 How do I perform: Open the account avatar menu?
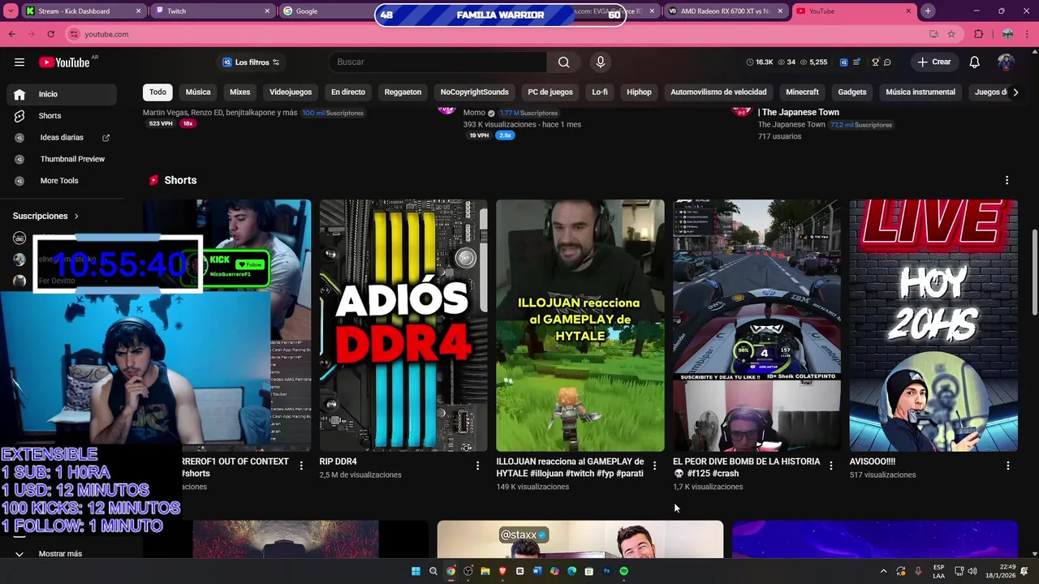1006,62
